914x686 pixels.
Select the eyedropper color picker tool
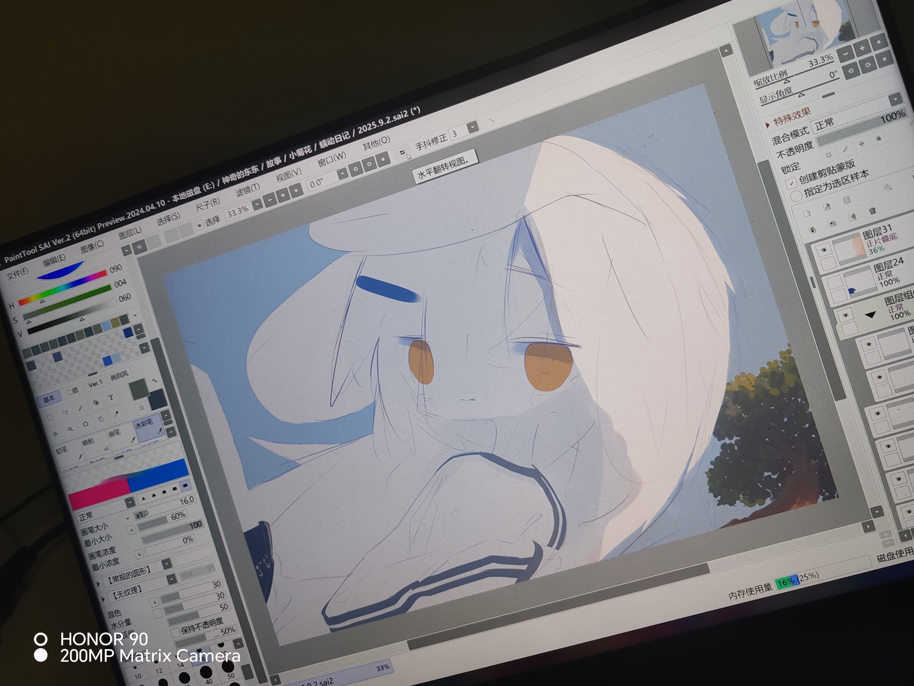(x=116, y=413)
